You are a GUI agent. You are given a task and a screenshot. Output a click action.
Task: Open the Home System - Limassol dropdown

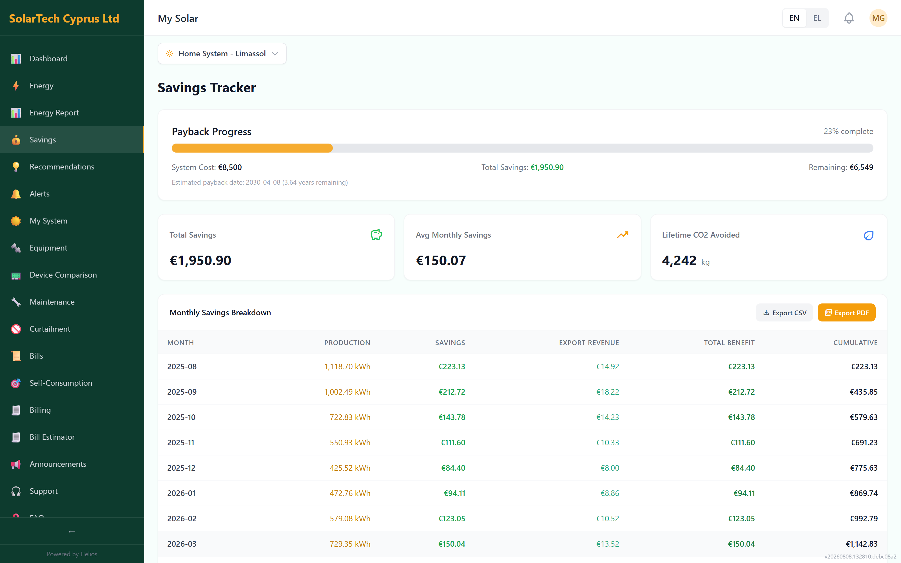coord(222,53)
